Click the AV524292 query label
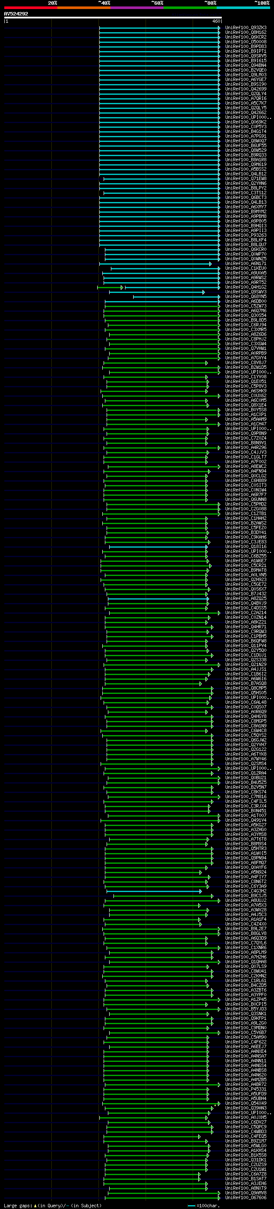274x1209 pixels. [16, 14]
